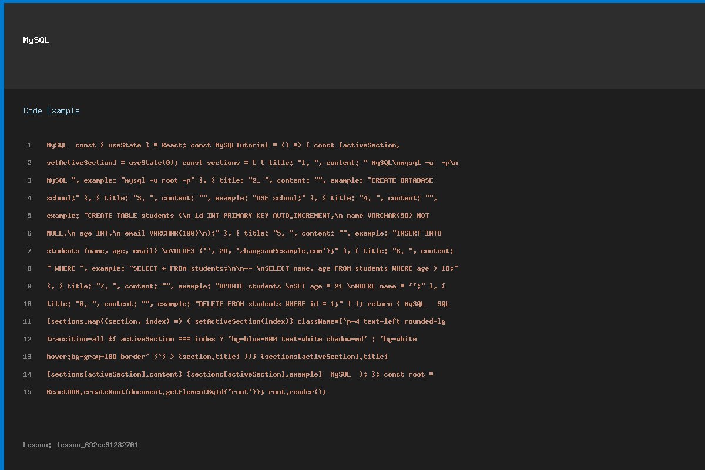This screenshot has height=470, width=705.
Task: Click the line containing DELETE FROM students
Action: point(248,304)
